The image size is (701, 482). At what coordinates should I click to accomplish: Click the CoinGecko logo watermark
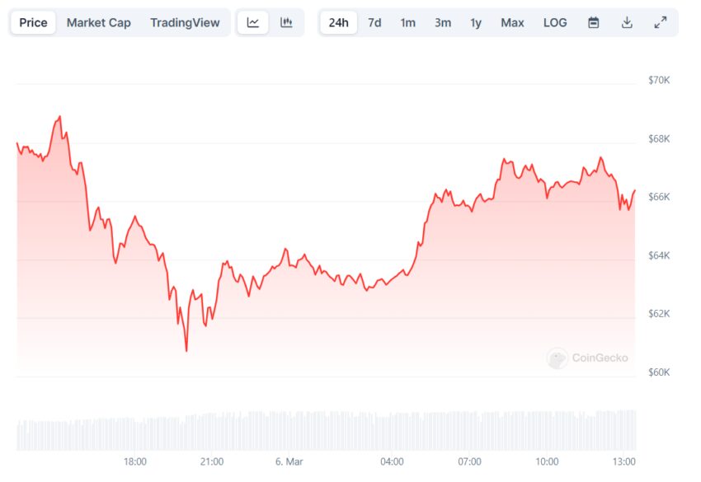[x=587, y=358]
